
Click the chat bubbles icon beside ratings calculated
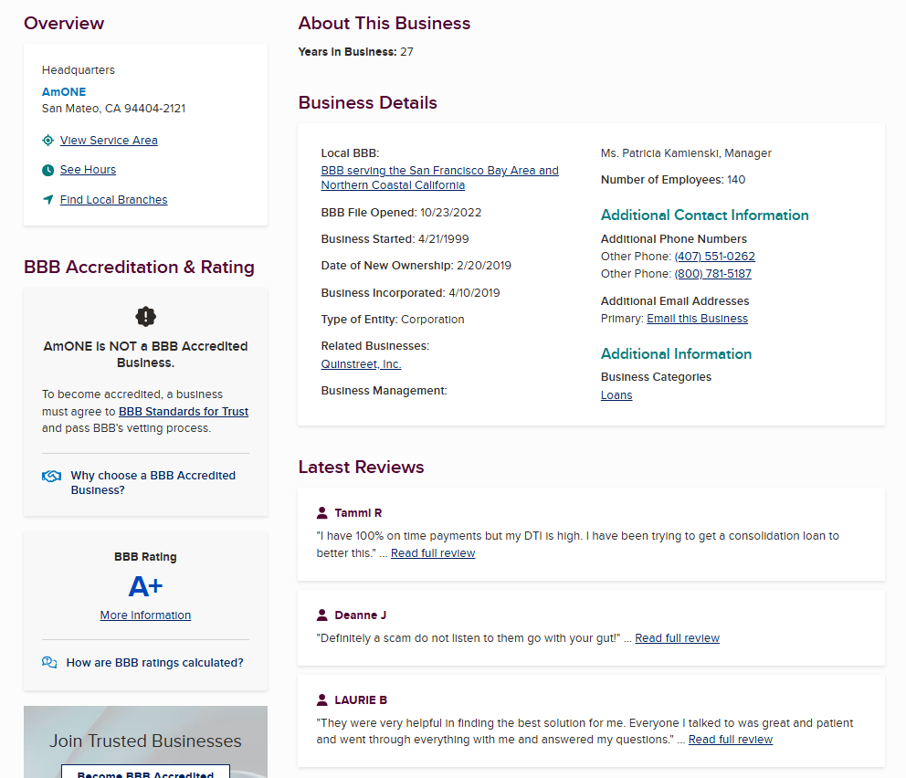click(49, 662)
